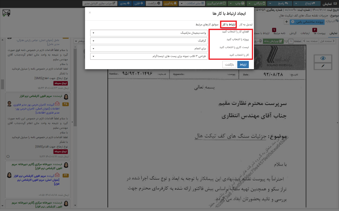Click the pencil edit icon beside the document
The height and width of the screenshot is (211, 339).
click(x=322, y=66)
